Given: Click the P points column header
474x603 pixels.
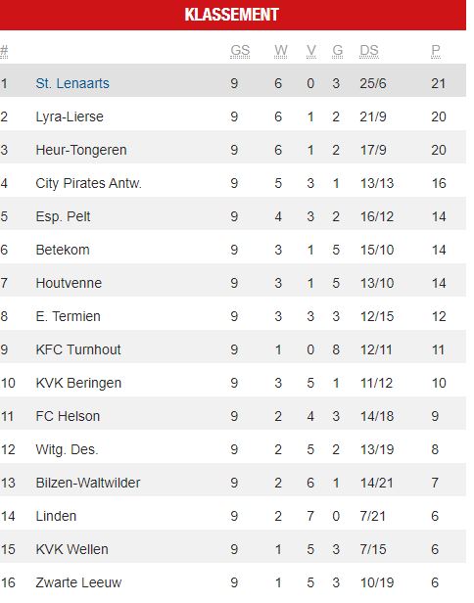Looking at the screenshot, I should click(436, 50).
